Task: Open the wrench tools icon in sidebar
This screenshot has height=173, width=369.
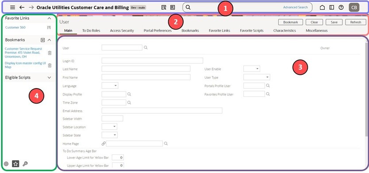Action: tap(25, 164)
